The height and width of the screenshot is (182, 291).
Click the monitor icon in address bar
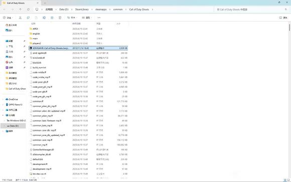(37, 10)
